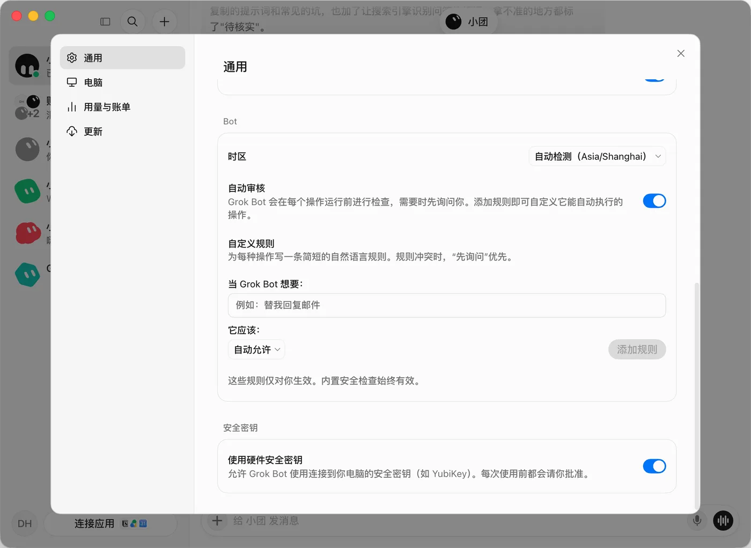Click the monitor icon beside 电脑
The width and height of the screenshot is (751, 548).
click(72, 82)
